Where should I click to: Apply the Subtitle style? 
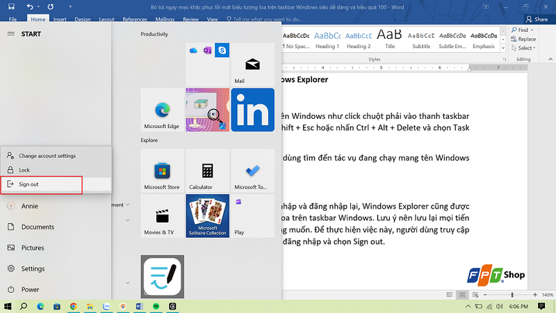pos(421,40)
